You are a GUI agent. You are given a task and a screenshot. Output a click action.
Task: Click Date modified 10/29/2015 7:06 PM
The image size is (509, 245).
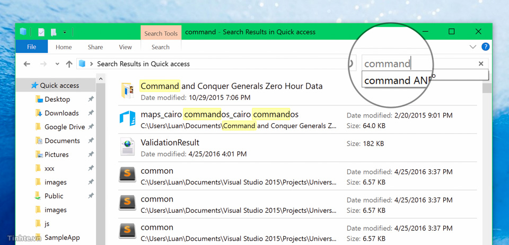point(196,97)
